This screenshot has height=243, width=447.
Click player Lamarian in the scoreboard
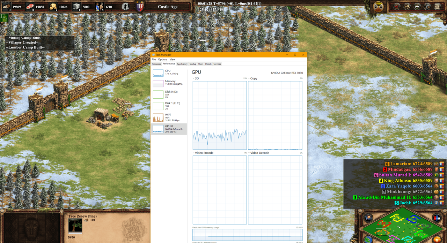[409, 164]
